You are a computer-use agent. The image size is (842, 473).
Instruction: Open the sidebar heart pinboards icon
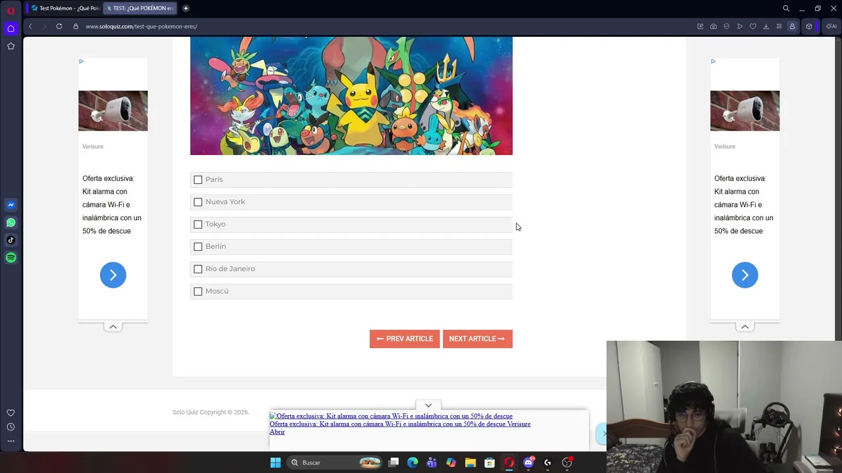11,413
